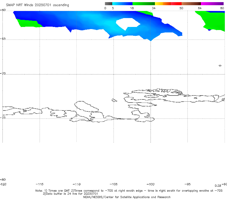
Task: Click the NOAA/NESDIS credit line
Action: (127, 197)
